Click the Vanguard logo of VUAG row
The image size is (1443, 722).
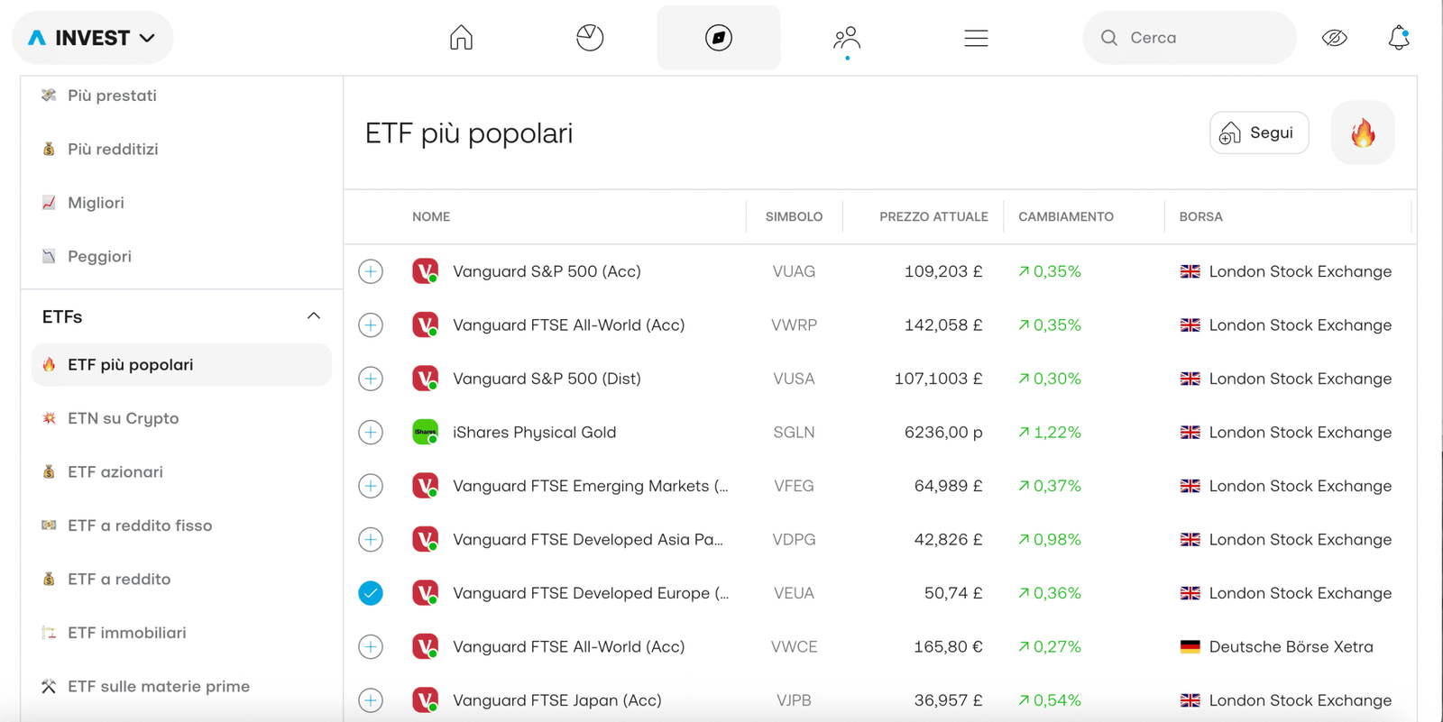point(425,271)
